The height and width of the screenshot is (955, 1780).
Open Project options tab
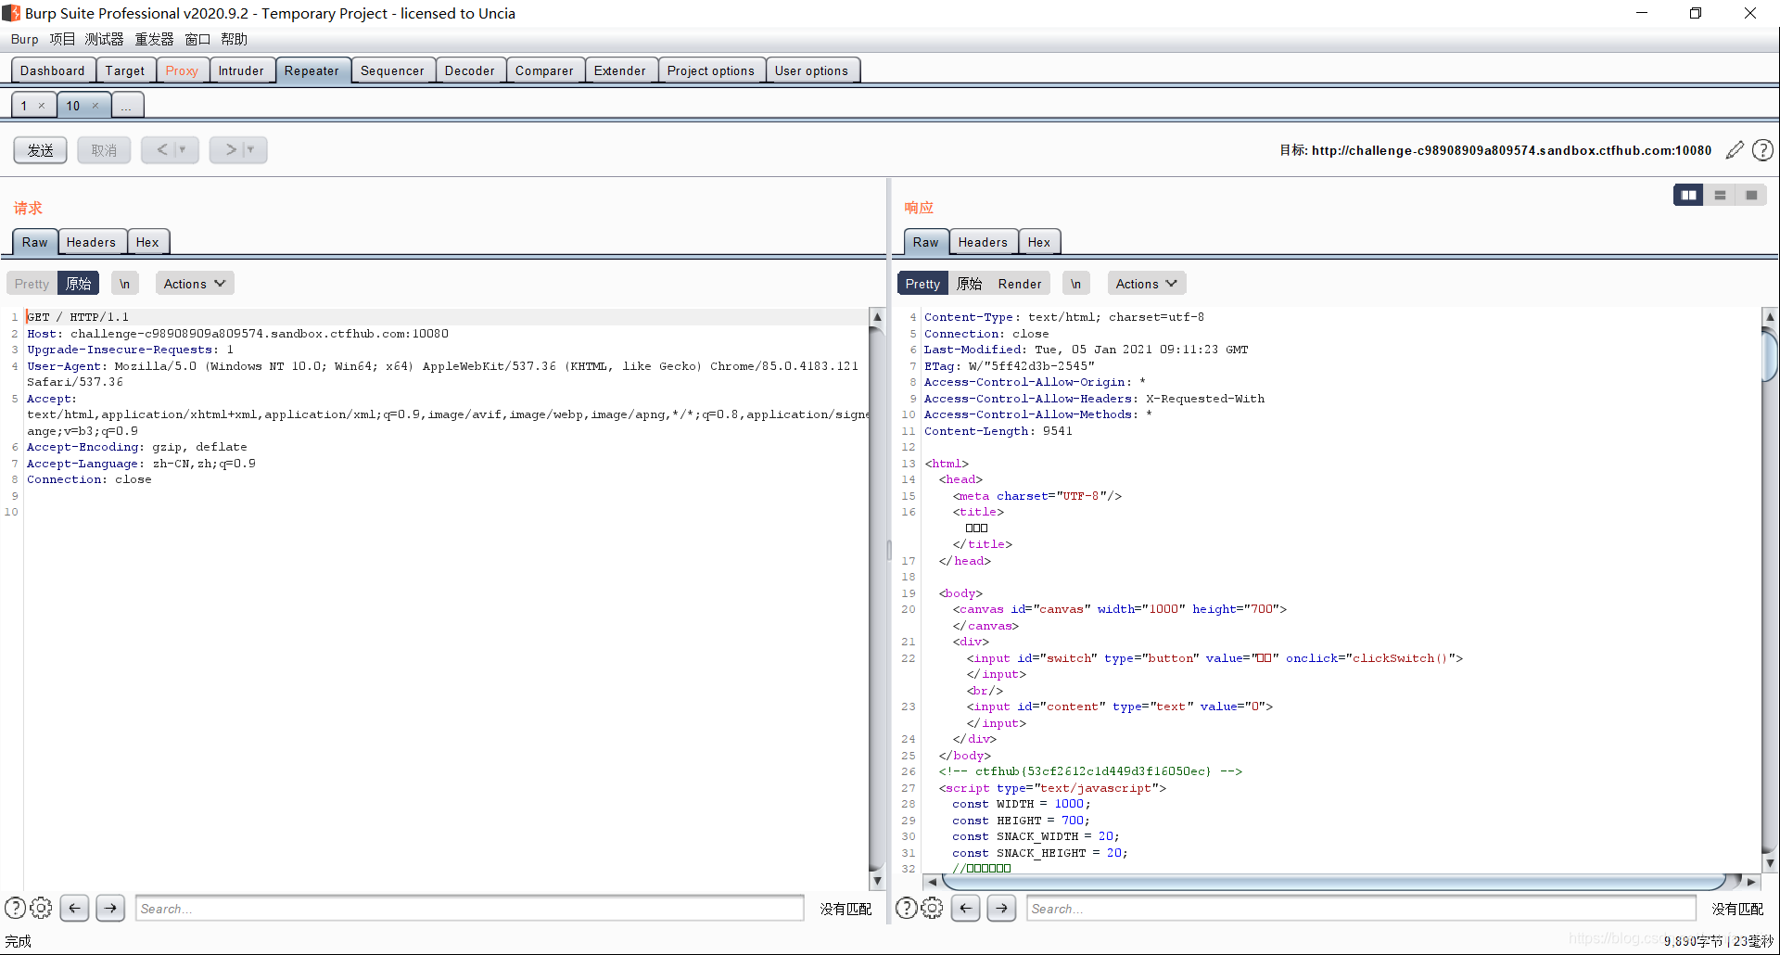(711, 70)
